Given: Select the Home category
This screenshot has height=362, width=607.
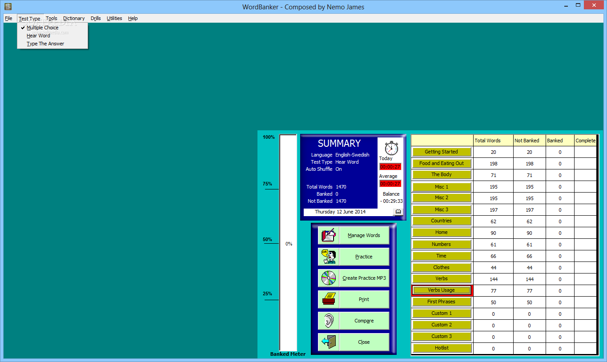Looking at the screenshot, I should coord(442,233).
